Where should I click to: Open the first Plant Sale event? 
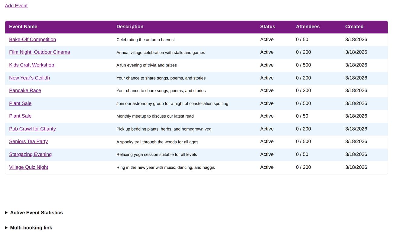20,103
